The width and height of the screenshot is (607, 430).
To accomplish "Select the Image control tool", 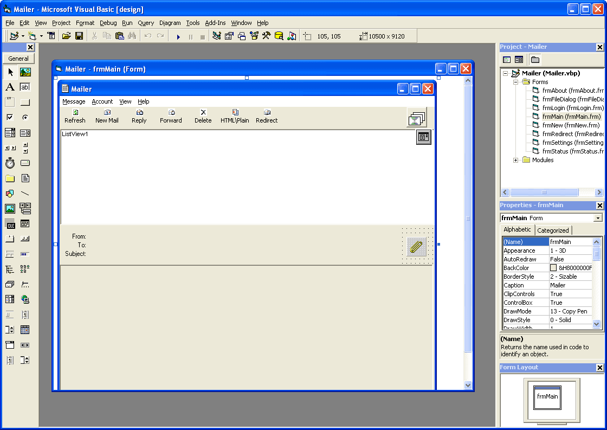I will click(x=10, y=208).
